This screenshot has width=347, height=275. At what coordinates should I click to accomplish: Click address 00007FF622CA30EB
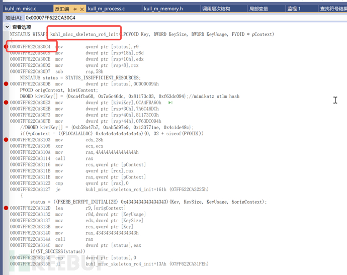coord(30,109)
